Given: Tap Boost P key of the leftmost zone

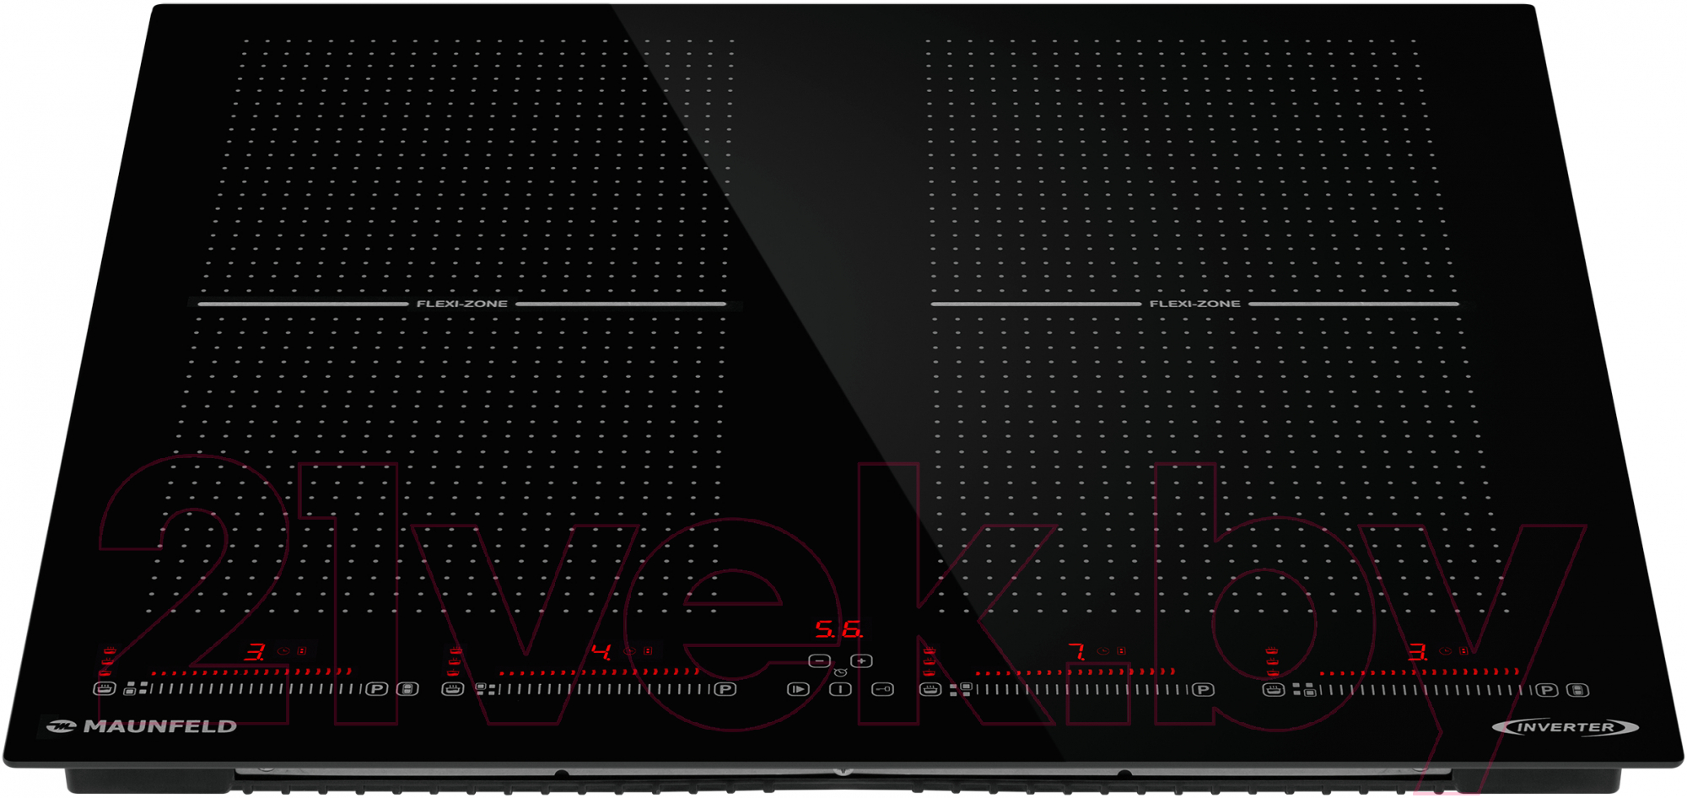Looking at the screenshot, I should click(x=376, y=689).
